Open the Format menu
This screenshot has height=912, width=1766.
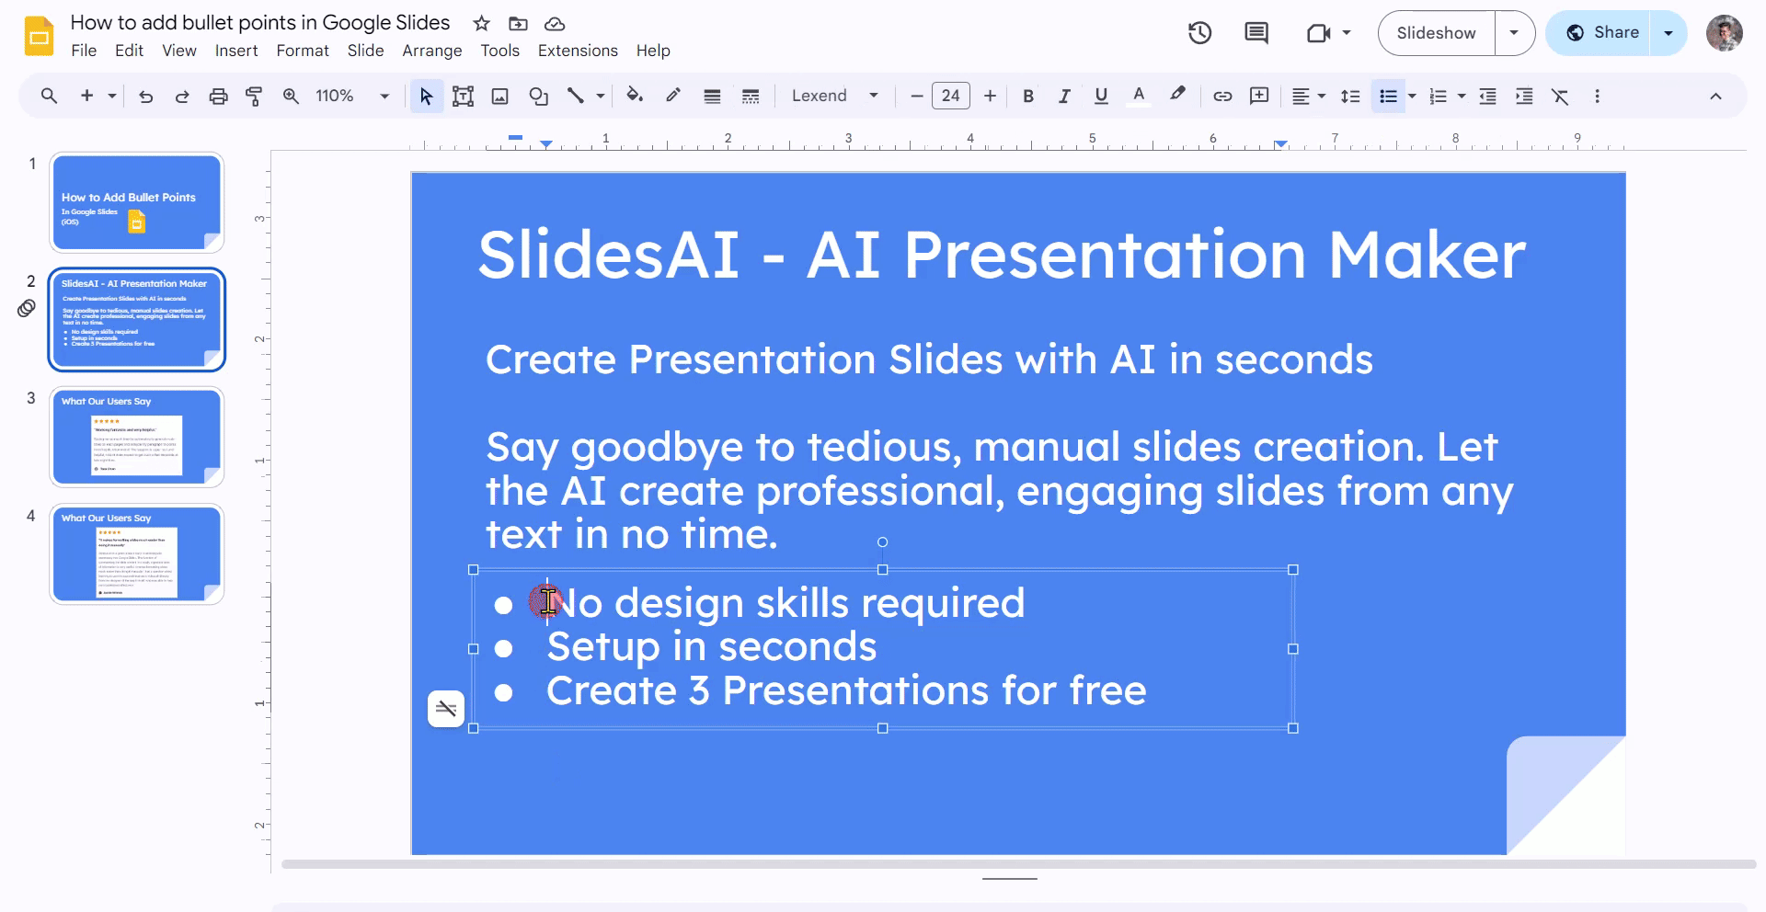click(302, 51)
